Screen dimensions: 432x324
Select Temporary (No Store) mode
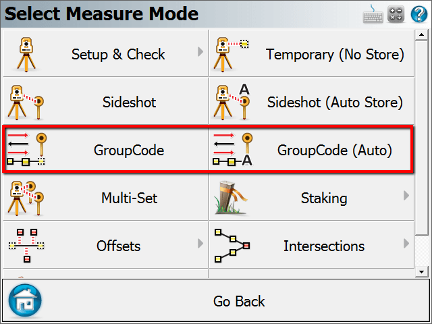[312, 53]
